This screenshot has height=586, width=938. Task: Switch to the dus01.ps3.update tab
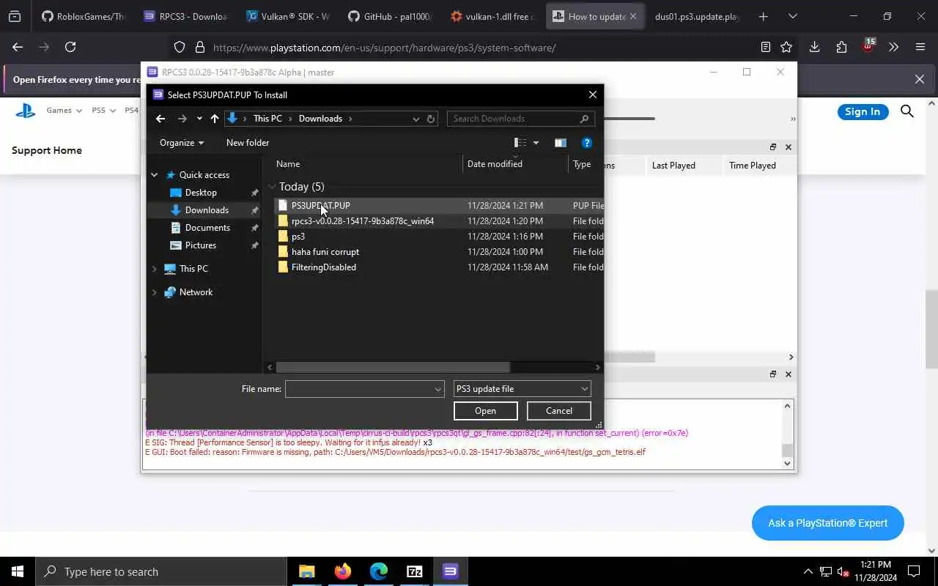point(696,16)
